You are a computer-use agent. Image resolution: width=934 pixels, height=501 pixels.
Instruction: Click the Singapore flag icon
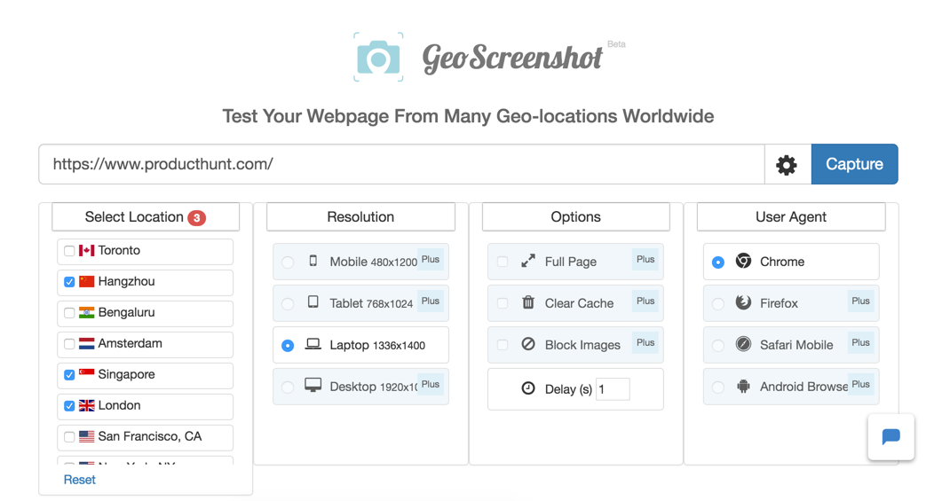click(86, 374)
